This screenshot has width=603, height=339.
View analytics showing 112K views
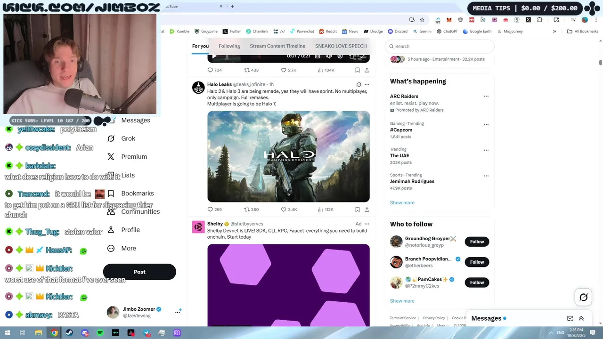(x=326, y=210)
